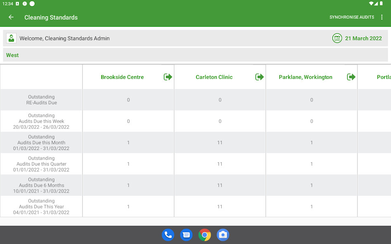
Task: Open the Camera app in dock
Action: point(223,235)
